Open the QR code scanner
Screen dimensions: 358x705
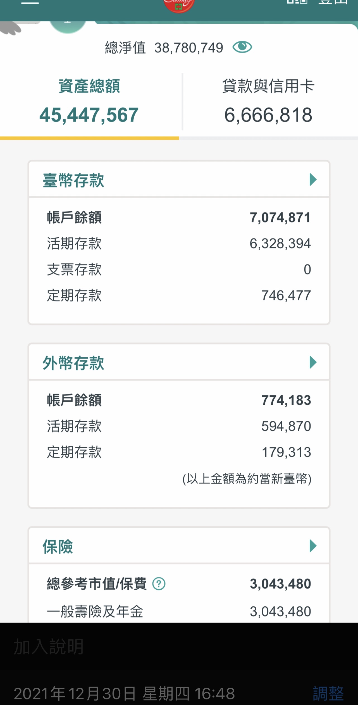tap(297, 2)
